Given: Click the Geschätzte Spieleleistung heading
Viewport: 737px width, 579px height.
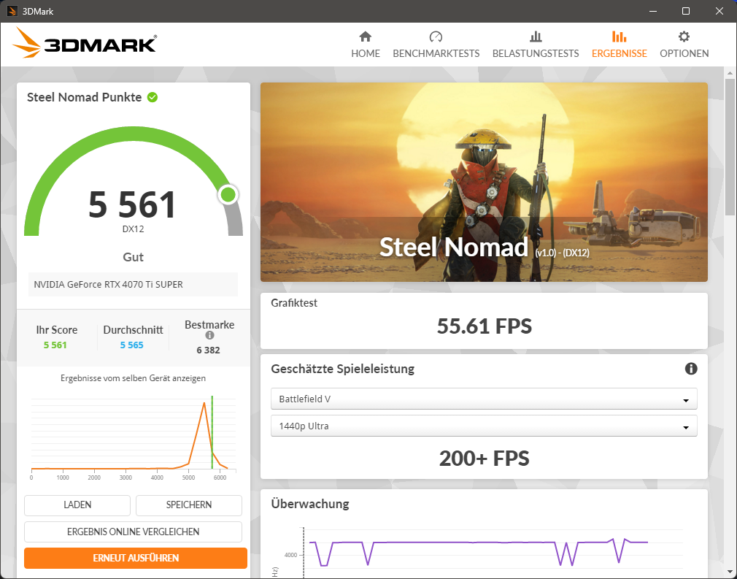Looking at the screenshot, I should click(x=343, y=369).
